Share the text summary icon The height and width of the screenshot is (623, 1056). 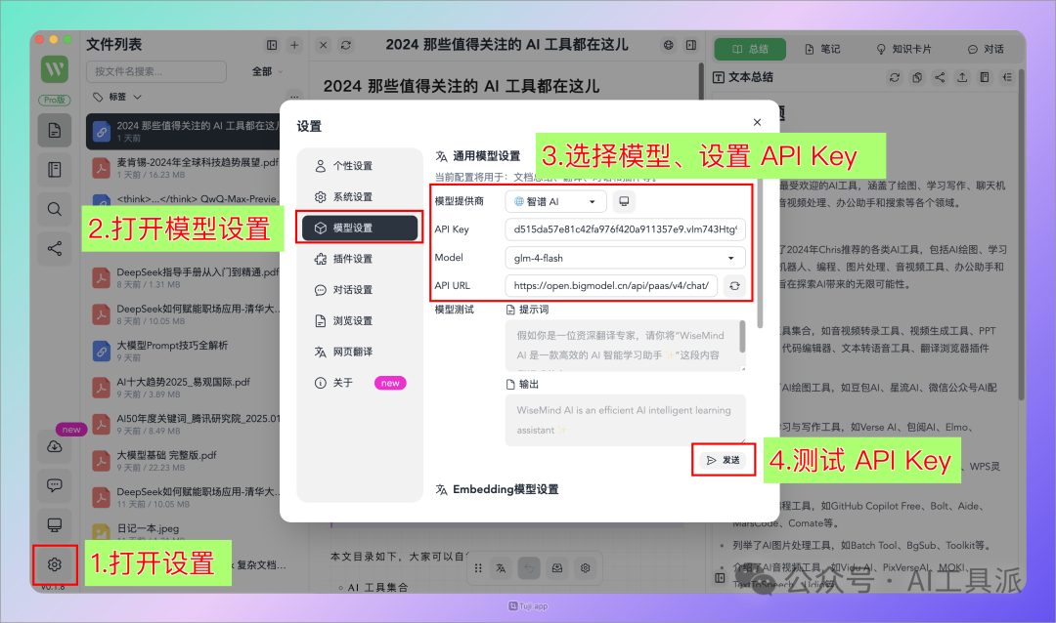[x=940, y=77]
